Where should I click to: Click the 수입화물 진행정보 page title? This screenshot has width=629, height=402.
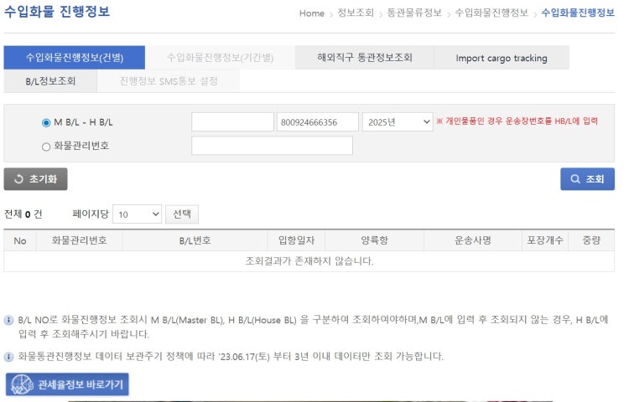pyautogui.click(x=56, y=12)
